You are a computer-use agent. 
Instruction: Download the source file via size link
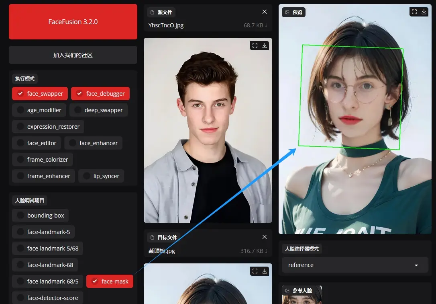(255, 25)
